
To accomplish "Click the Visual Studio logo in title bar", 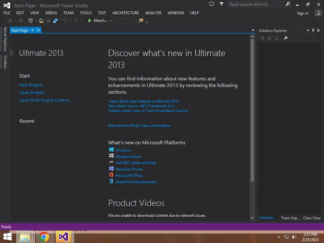I will pos(7,5).
